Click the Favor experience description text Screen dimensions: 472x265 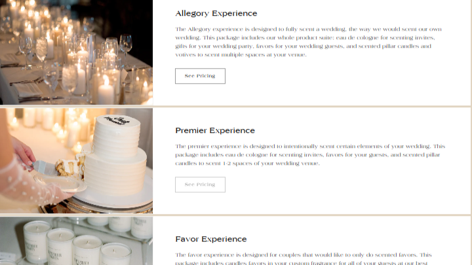point(304,258)
